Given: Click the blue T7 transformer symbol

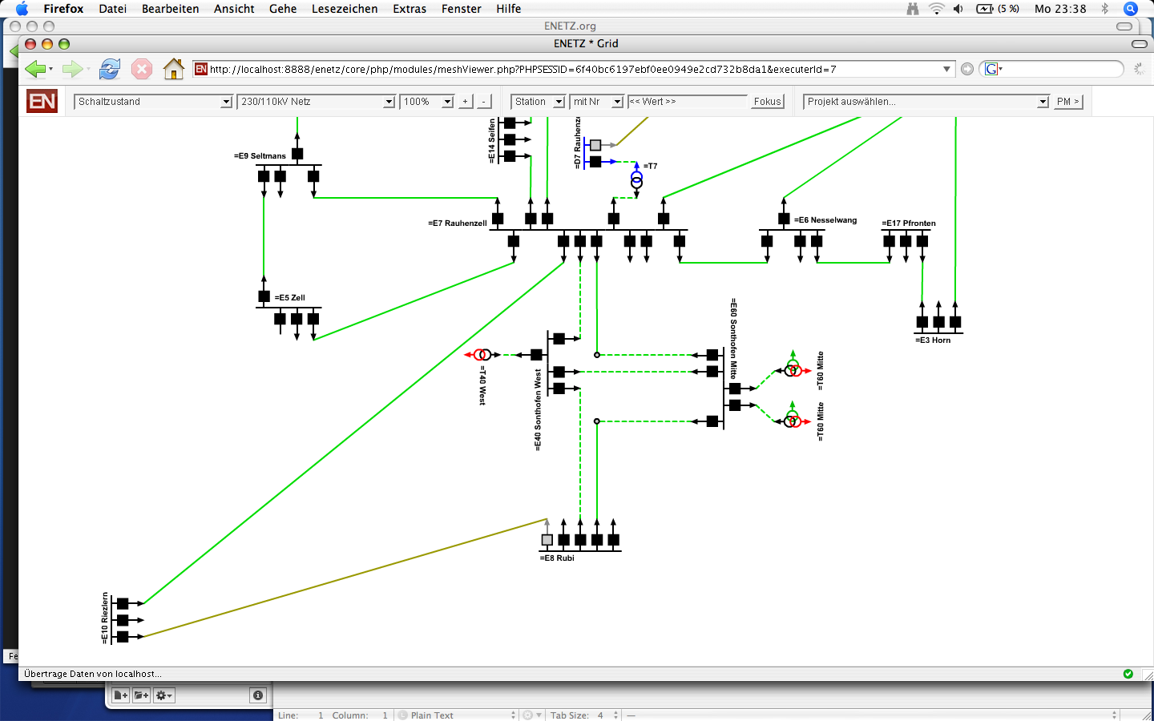Looking at the screenshot, I should click(636, 180).
